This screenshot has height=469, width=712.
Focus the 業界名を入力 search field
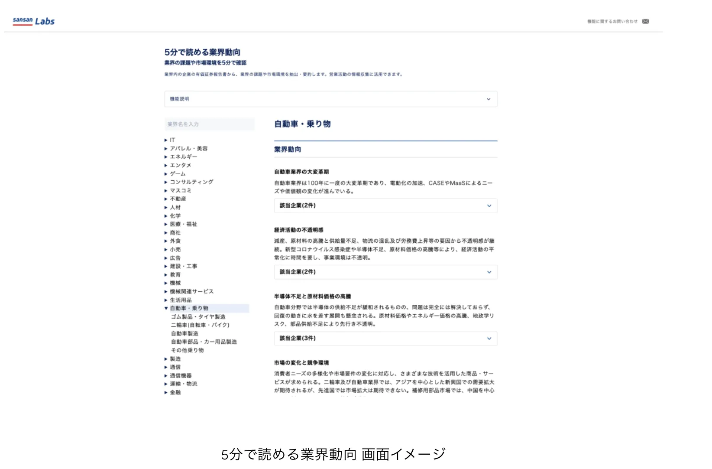point(209,124)
